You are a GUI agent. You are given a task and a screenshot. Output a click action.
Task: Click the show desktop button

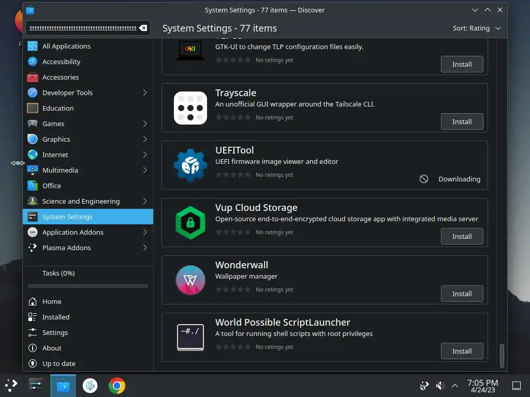pos(517,386)
